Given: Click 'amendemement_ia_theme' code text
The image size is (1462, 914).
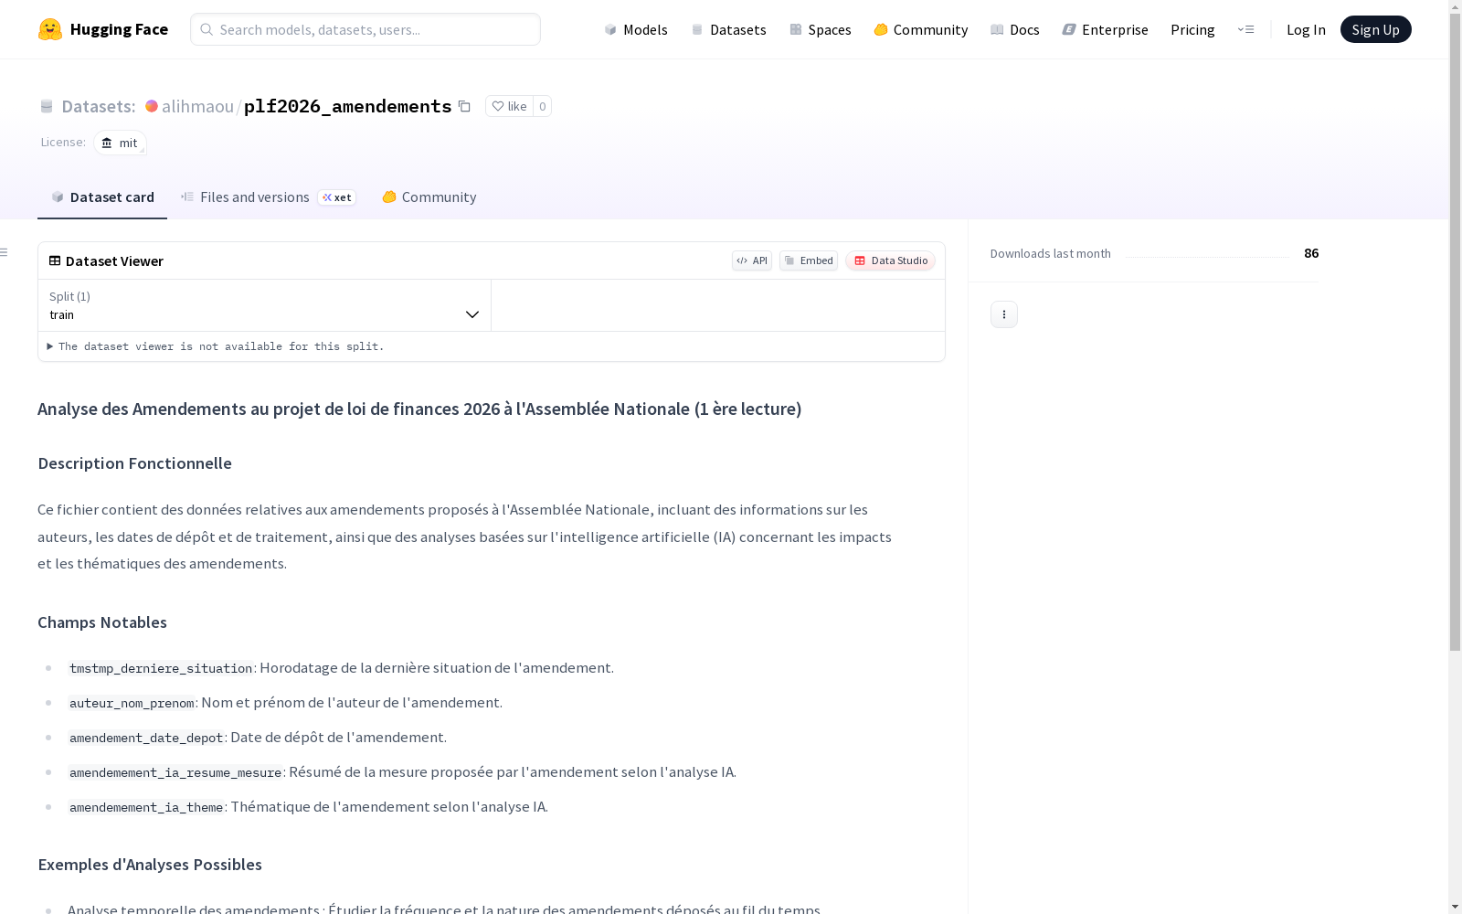Looking at the screenshot, I should click(x=146, y=807).
